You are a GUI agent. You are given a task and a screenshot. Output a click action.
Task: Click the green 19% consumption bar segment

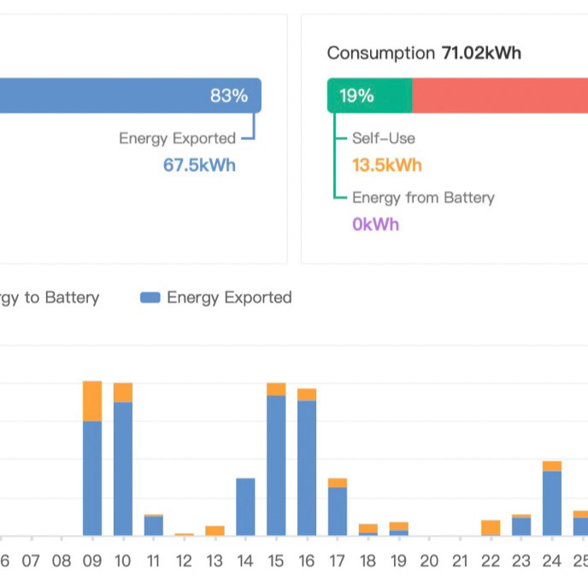click(370, 95)
